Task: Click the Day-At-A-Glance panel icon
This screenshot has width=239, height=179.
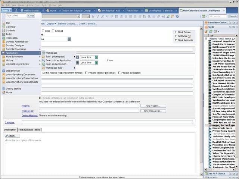Action: coord(206,174)
